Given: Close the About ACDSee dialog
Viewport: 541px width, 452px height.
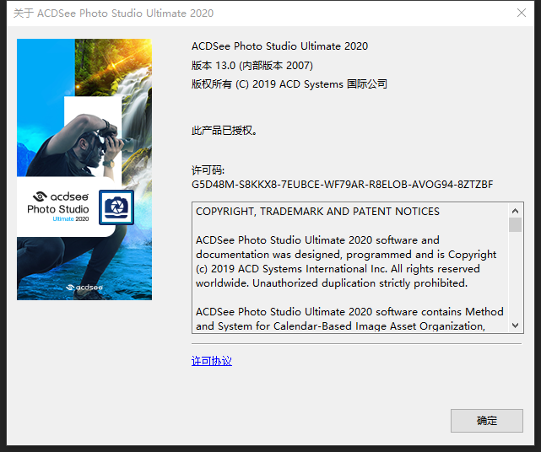Looking at the screenshot, I should tap(522, 13).
